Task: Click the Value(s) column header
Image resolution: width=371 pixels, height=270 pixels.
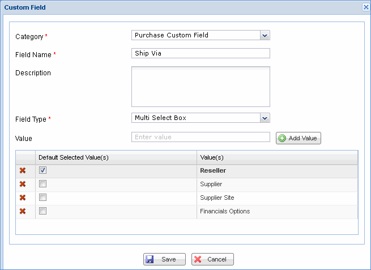Action: [277, 157]
